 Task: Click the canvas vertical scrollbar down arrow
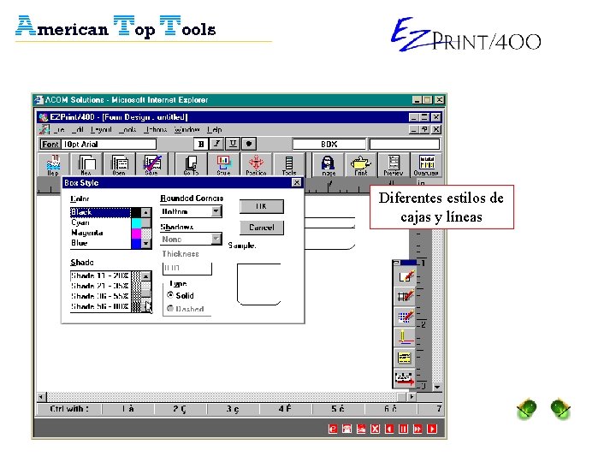(x=437, y=387)
